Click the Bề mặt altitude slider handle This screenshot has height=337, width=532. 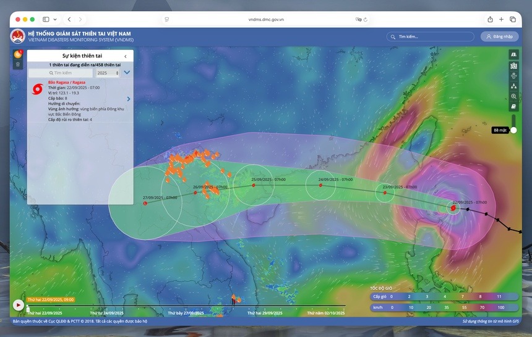point(513,130)
